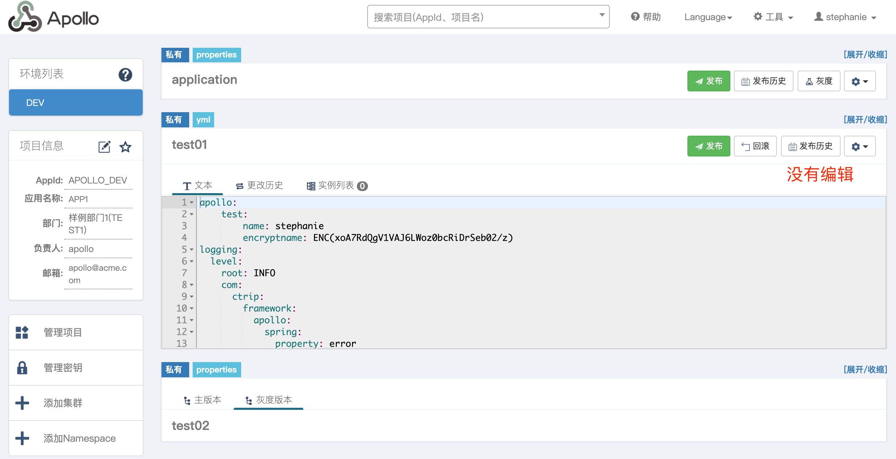Click the 回滚 rollback button

coord(755,146)
